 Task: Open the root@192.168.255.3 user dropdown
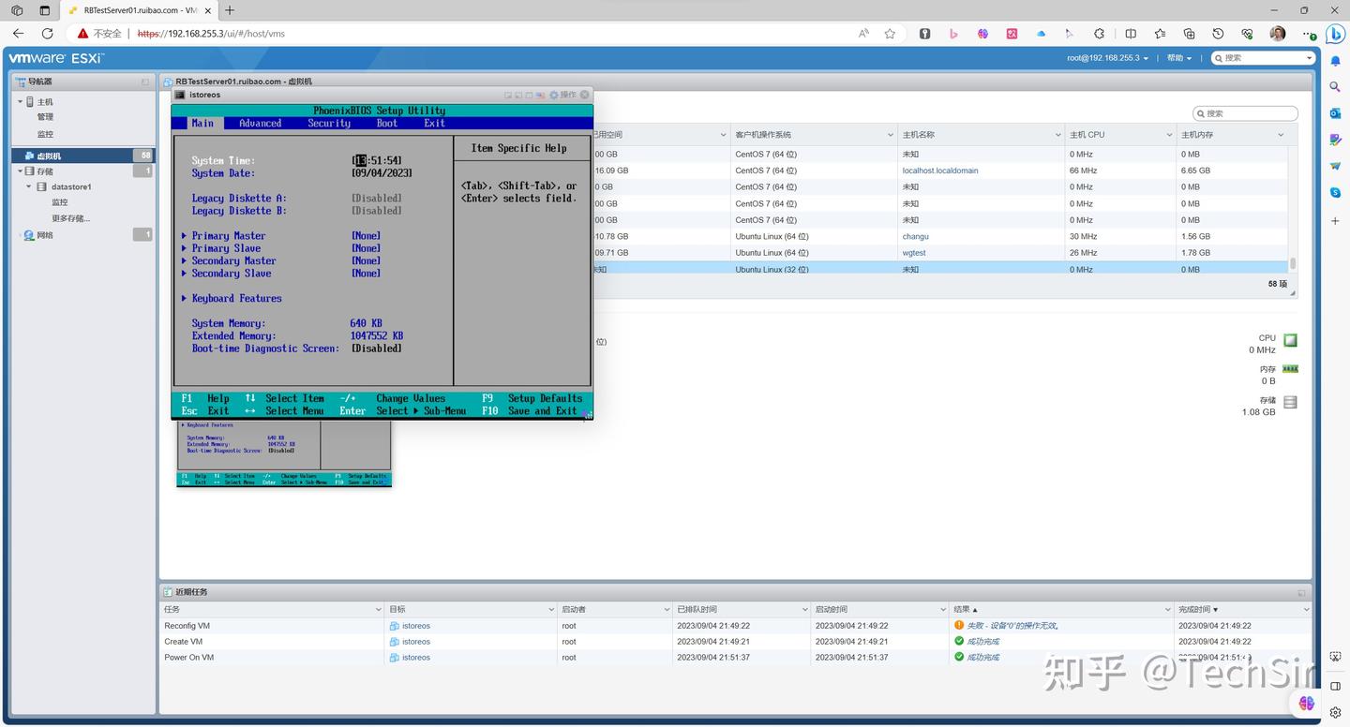1107,58
